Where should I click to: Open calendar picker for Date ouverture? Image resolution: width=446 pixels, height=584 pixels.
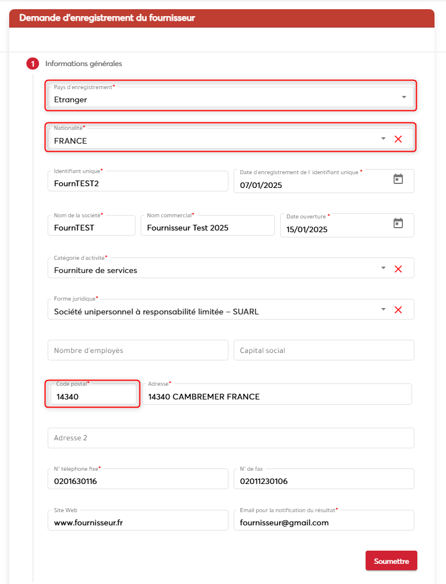398,223
